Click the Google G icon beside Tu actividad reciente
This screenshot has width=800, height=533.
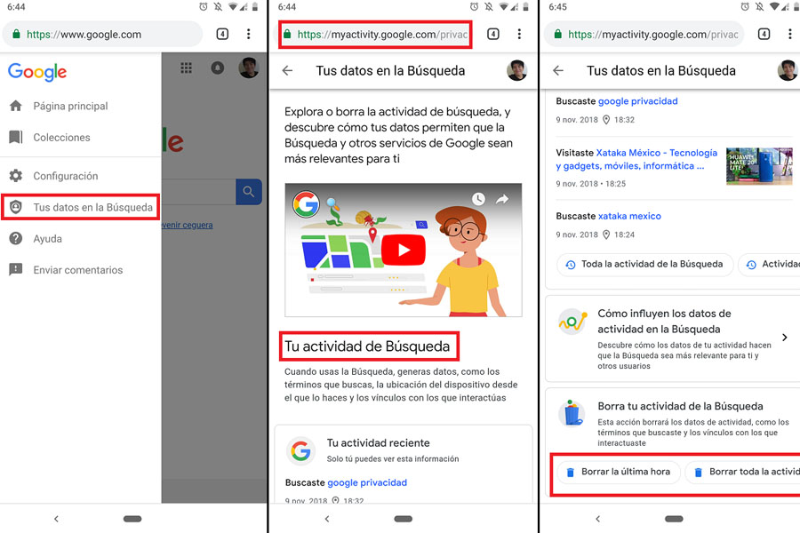pos(300,450)
